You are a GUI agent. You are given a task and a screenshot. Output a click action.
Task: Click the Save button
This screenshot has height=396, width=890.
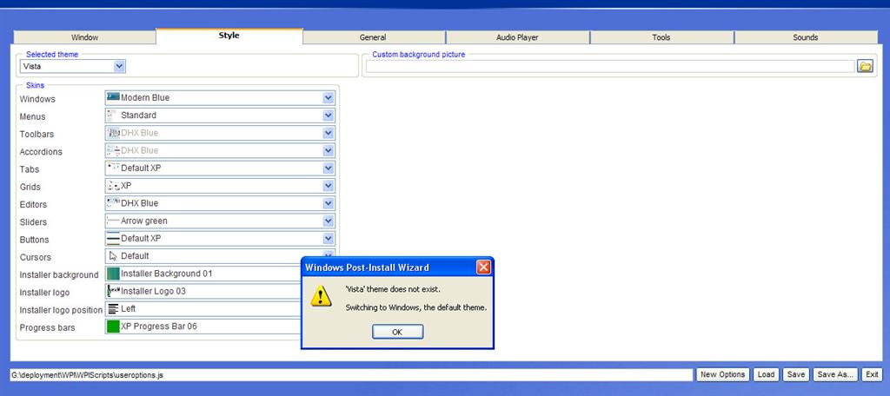tap(796, 374)
